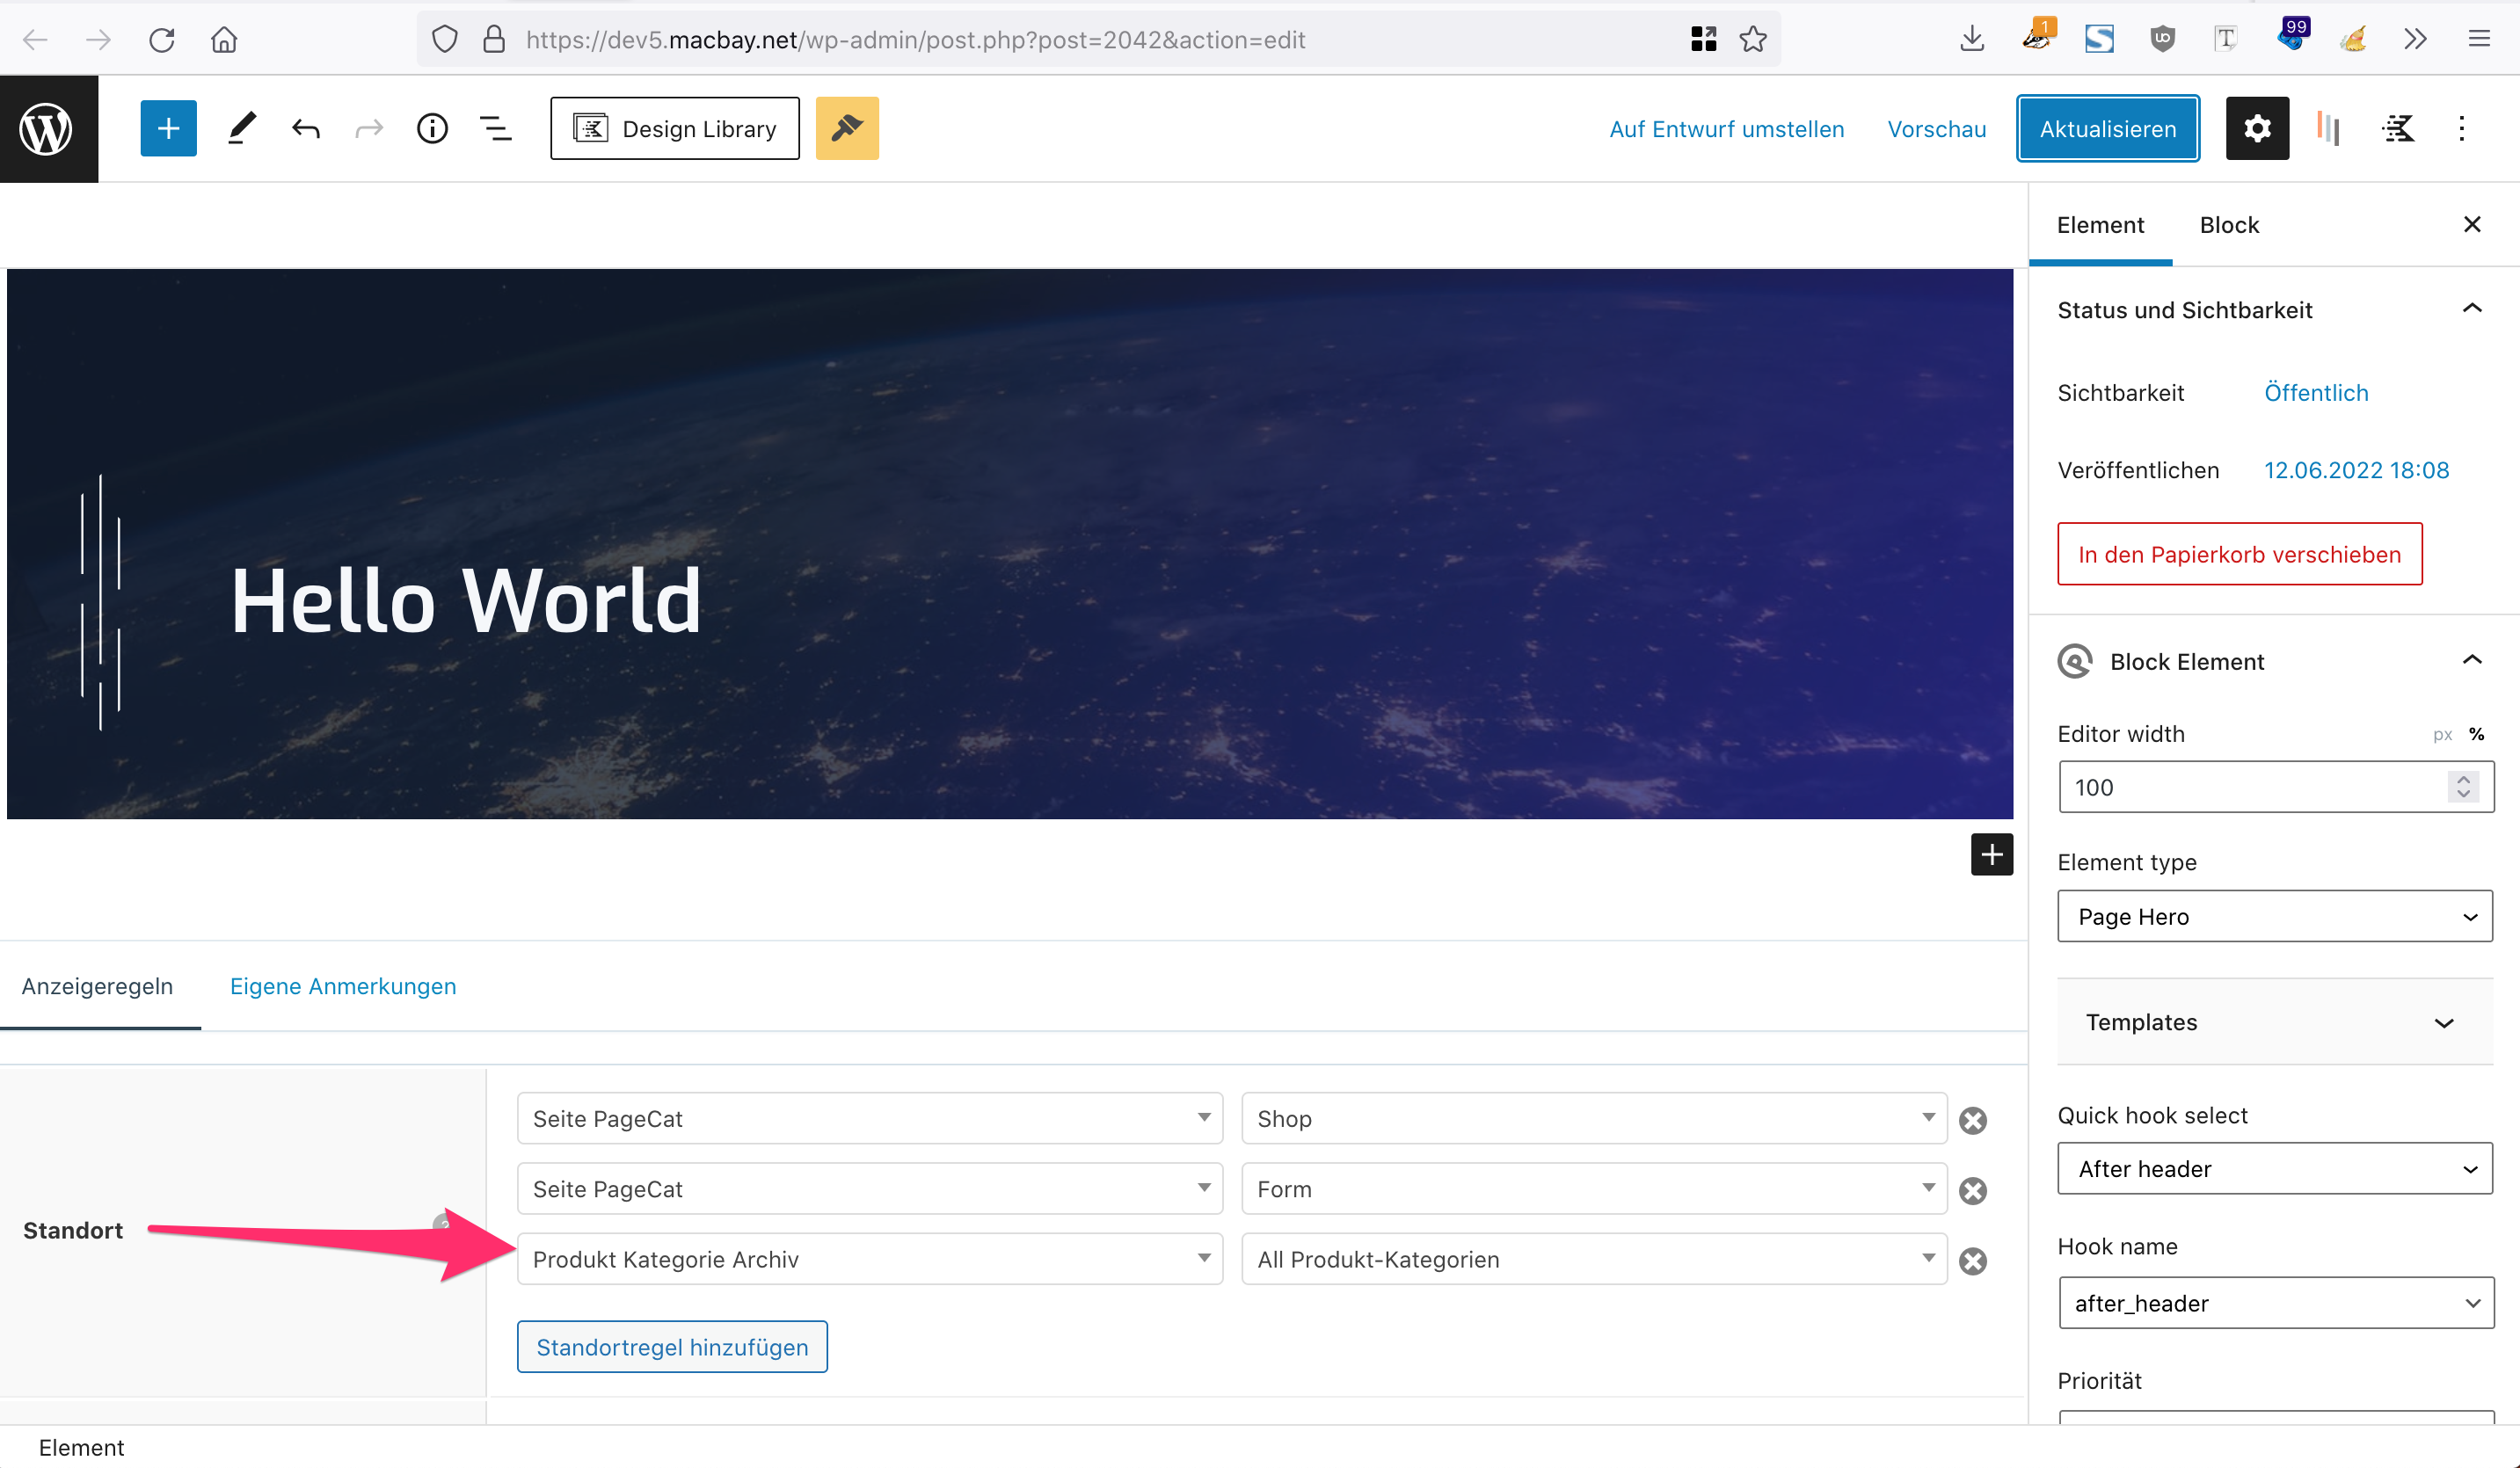Change Sichtbarkeit from Öffentlich

coord(2316,393)
